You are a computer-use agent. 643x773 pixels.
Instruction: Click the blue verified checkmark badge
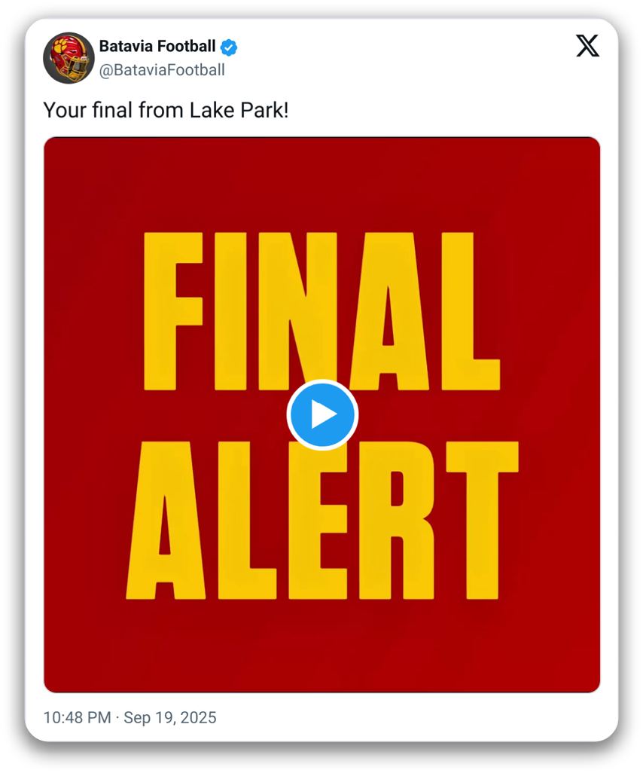229,47
